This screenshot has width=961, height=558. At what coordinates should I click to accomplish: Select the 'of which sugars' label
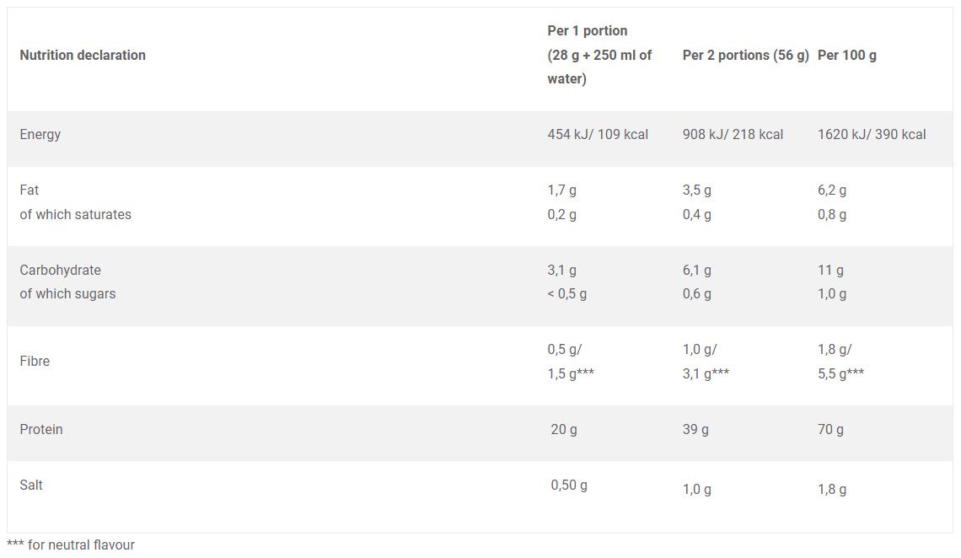(68, 294)
